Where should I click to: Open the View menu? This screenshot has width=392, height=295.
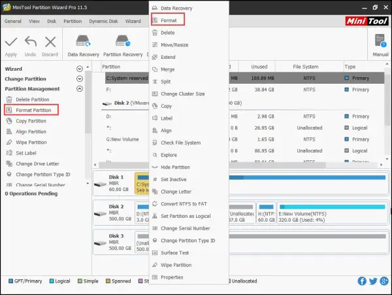click(34, 22)
